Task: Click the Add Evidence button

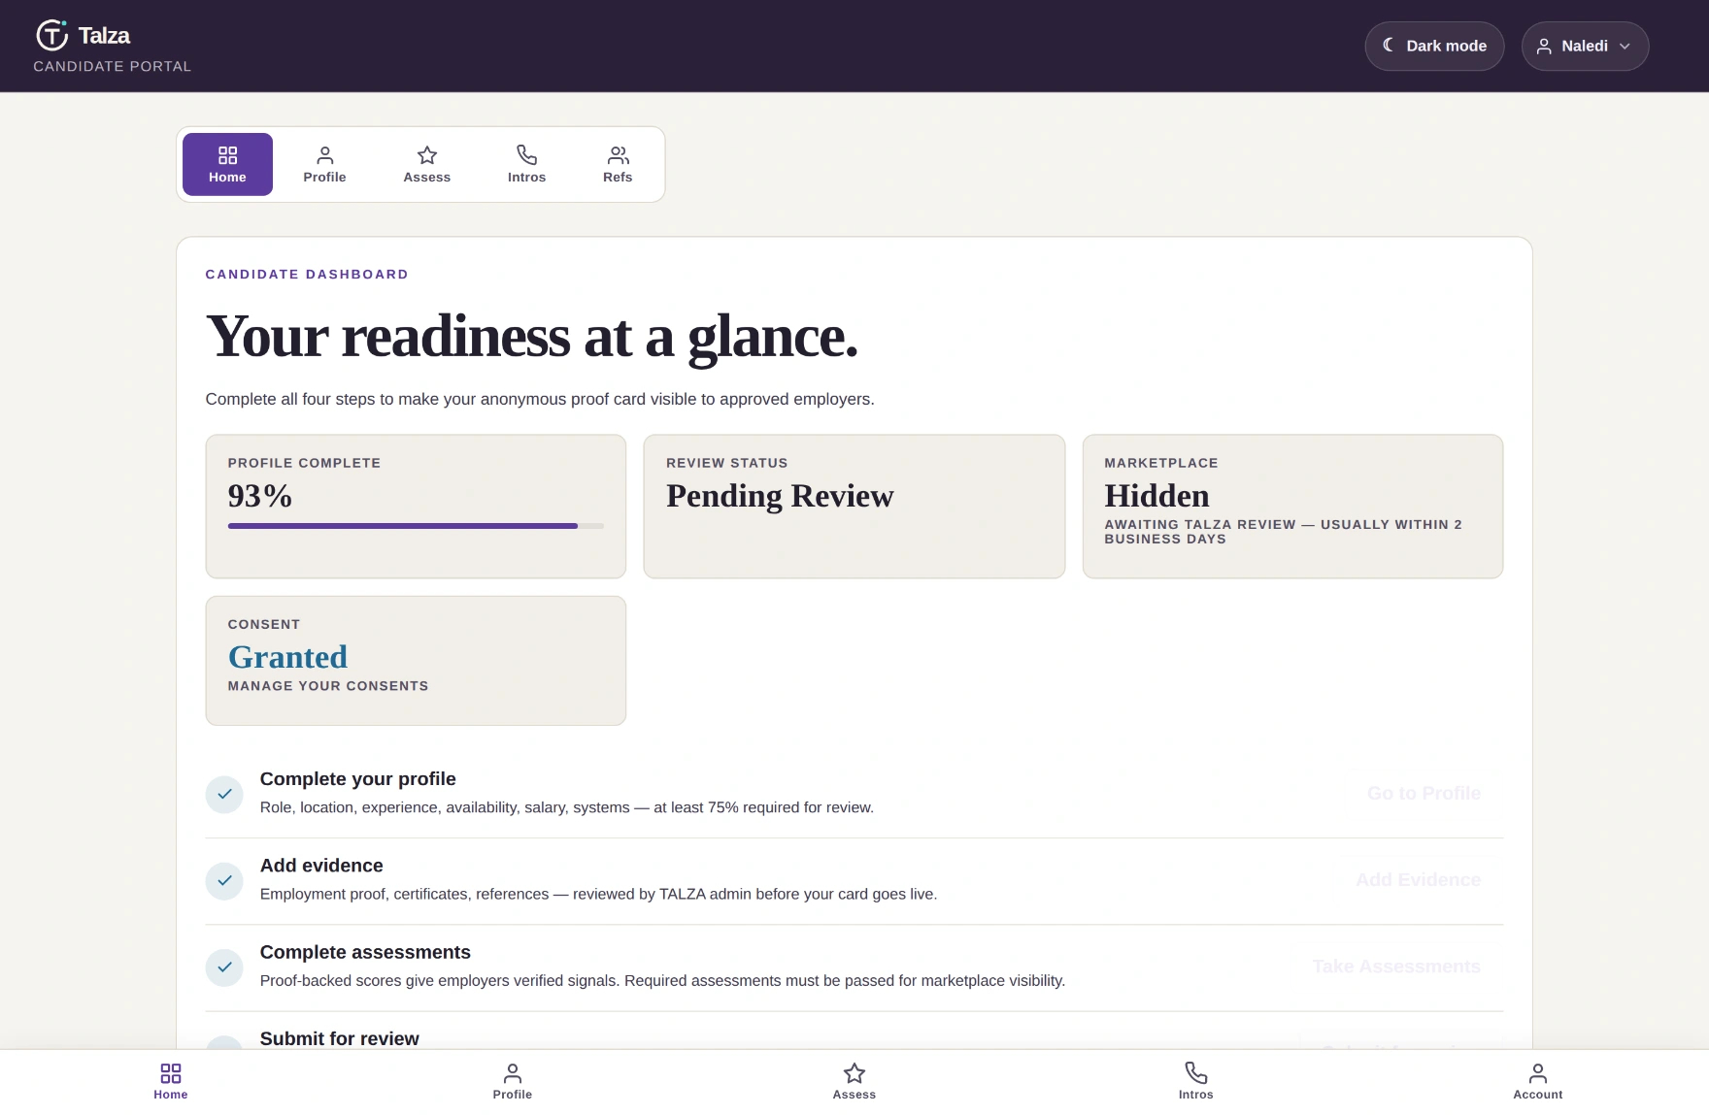Action: 1418,880
